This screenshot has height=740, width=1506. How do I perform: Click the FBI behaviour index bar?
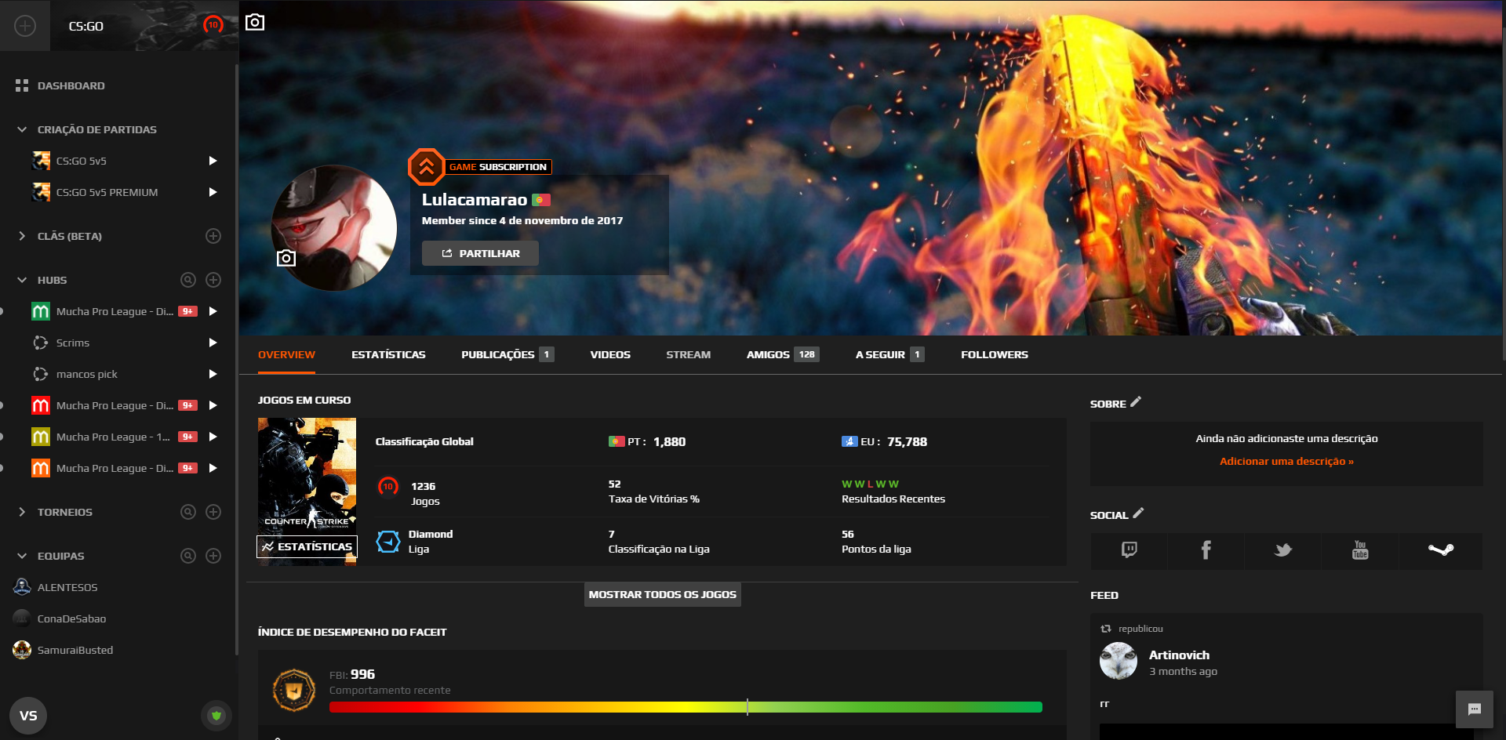point(686,707)
